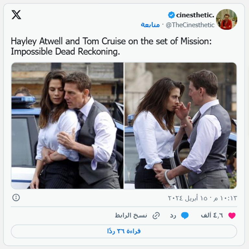The height and width of the screenshot is (249, 249).
Task: Click the "Impossible Dead Reckoning." text line
Action: pos(65,52)
